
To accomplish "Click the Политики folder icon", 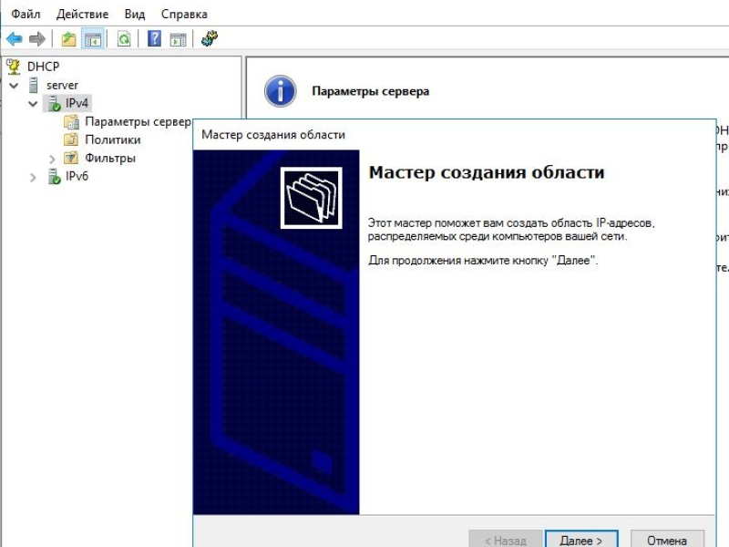I will 71,139.
